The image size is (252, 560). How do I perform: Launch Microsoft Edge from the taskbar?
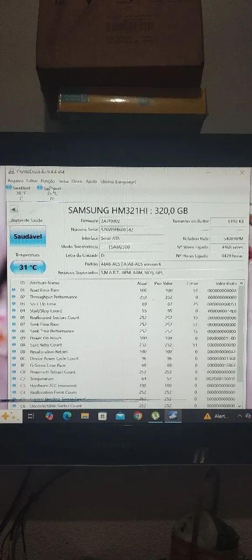click(x=67, y=416)
